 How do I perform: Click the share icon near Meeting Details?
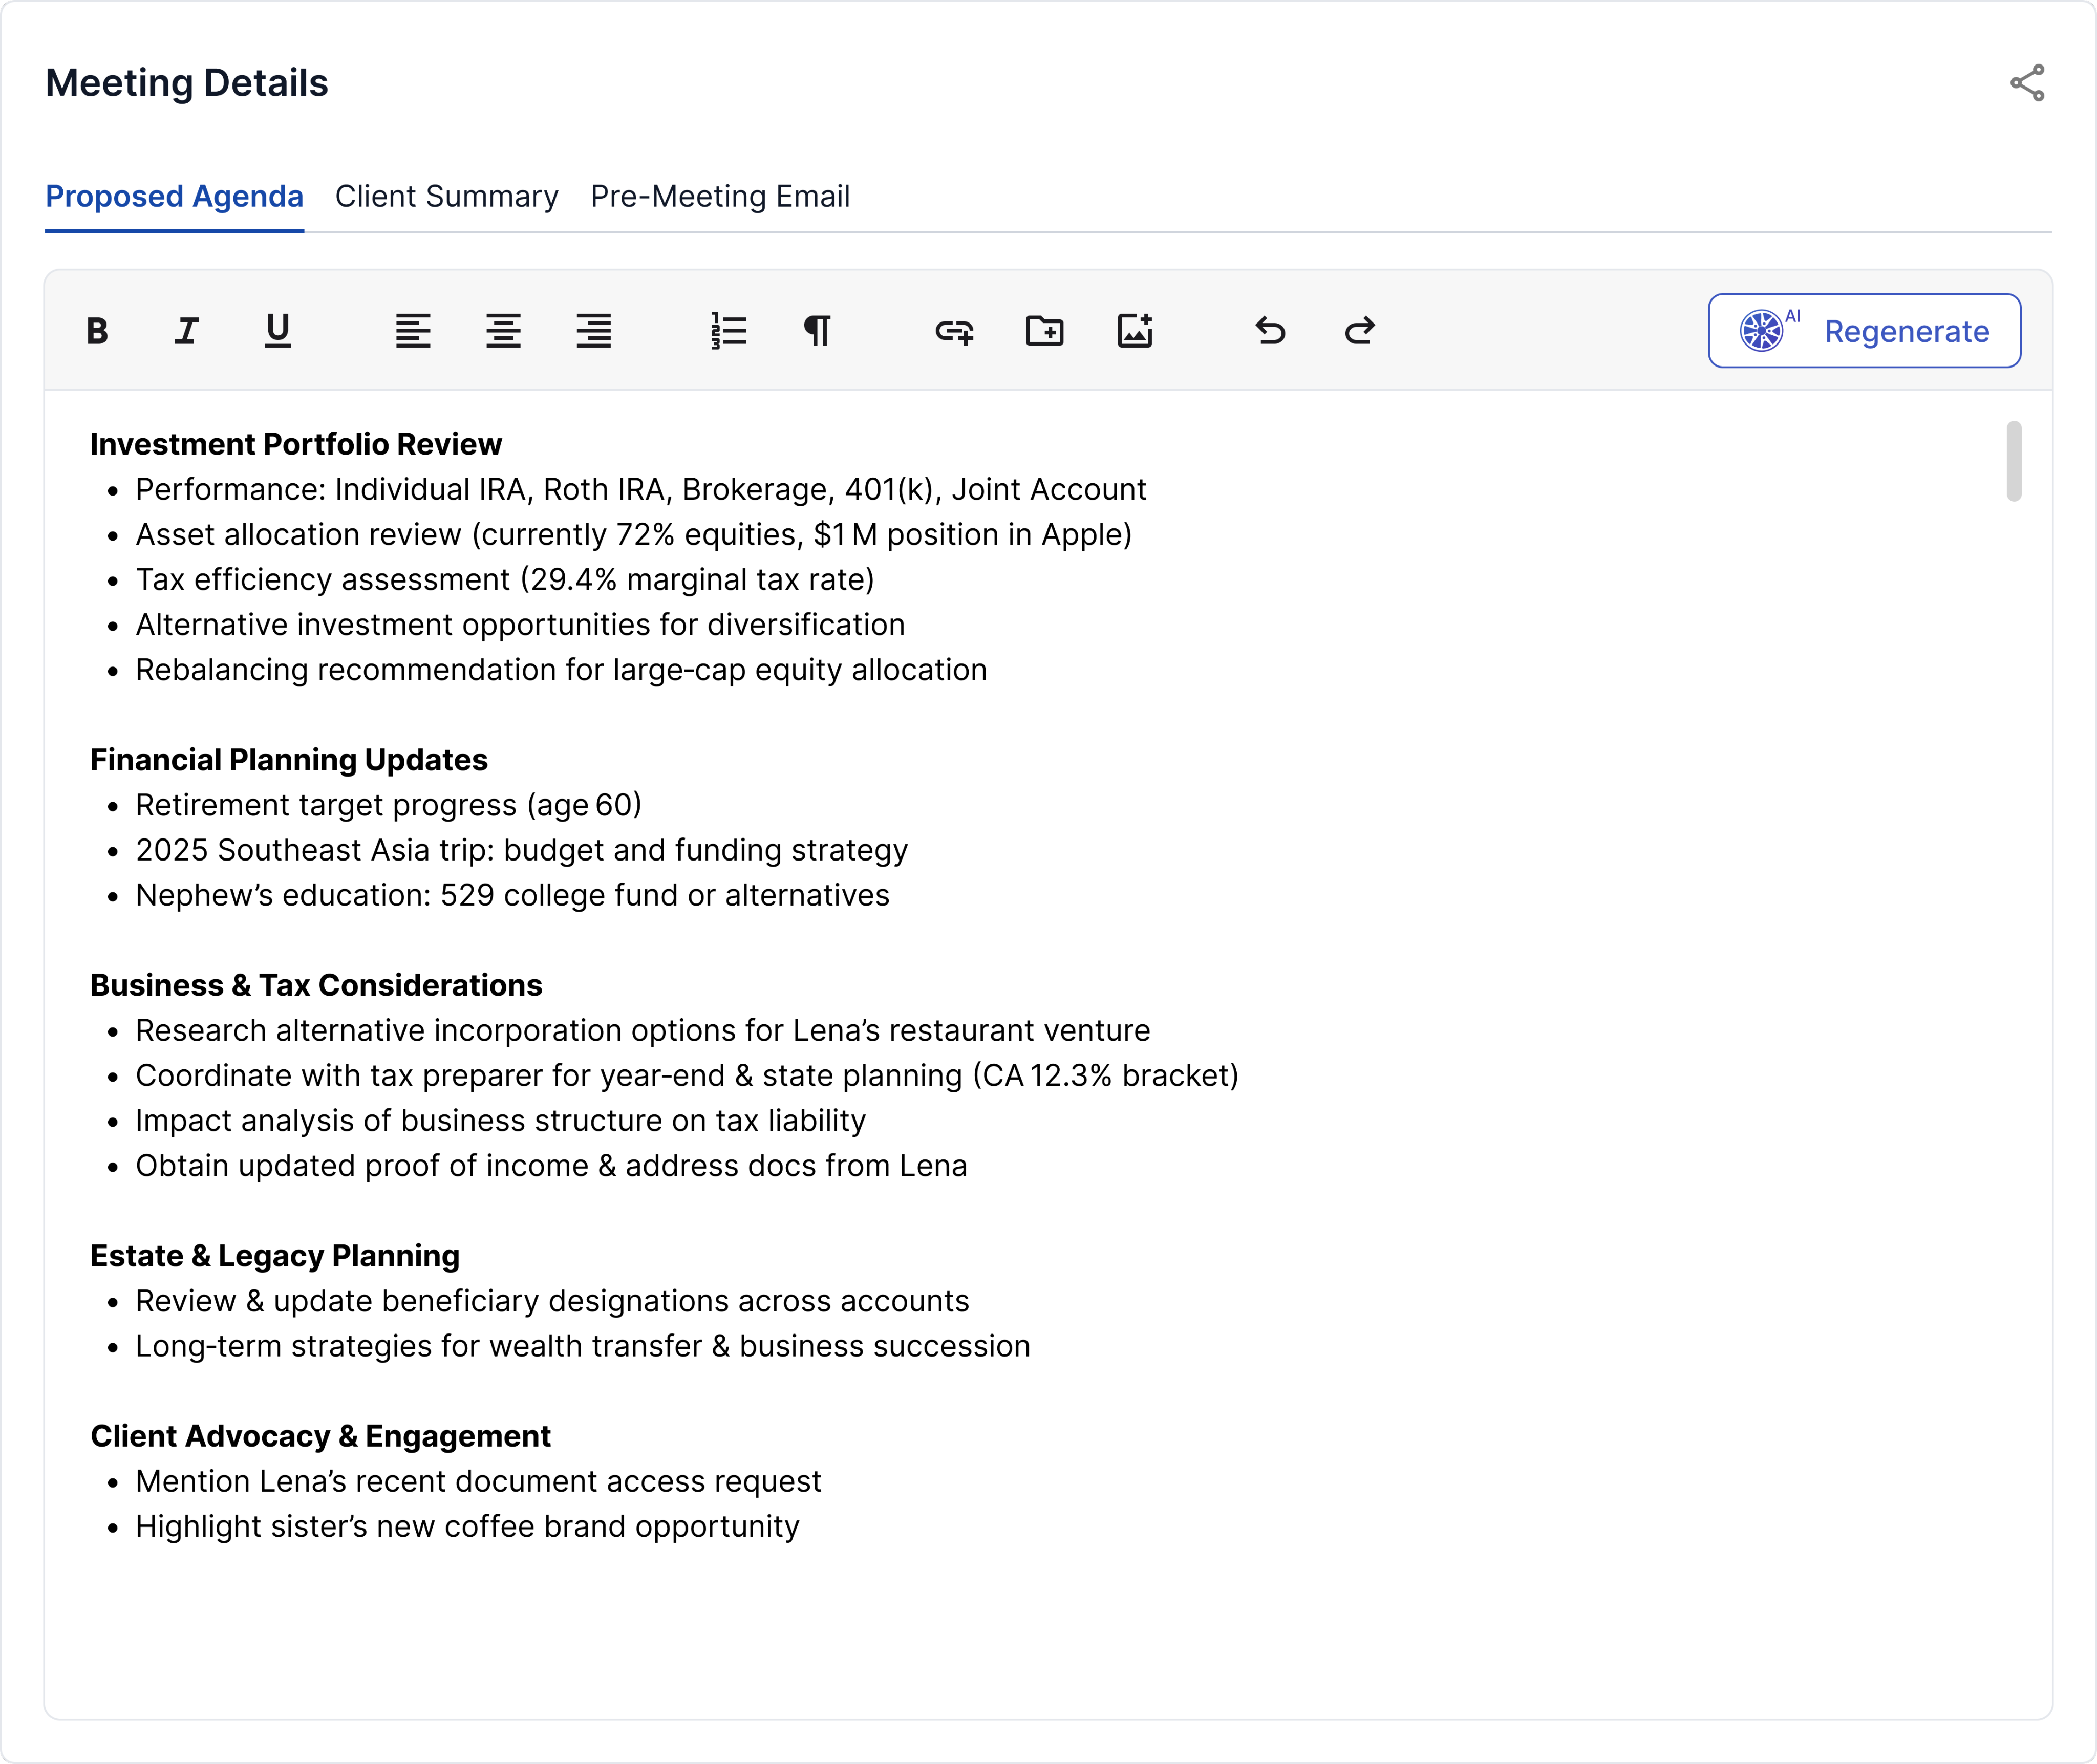coord(2027,83)
